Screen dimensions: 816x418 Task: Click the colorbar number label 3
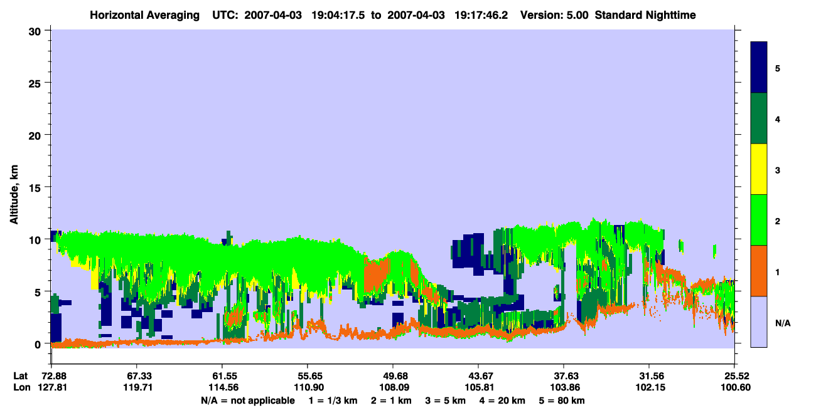coord(777,170)
